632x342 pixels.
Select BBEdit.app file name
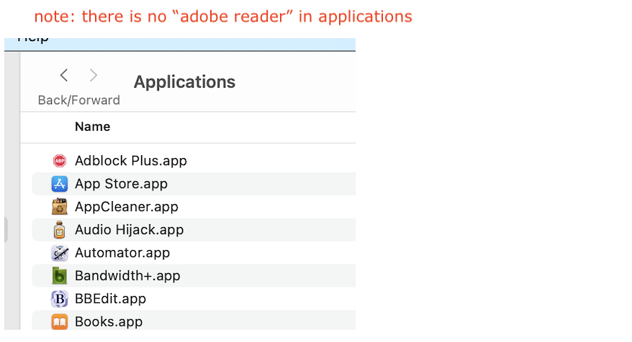pos(110,299)
